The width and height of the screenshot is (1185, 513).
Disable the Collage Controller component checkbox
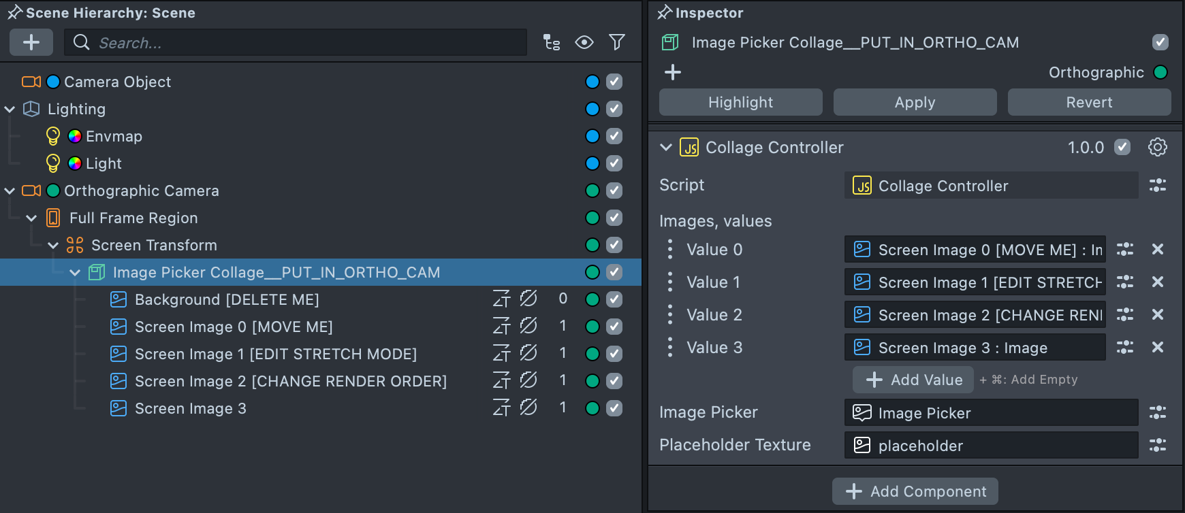[1122, 147]
